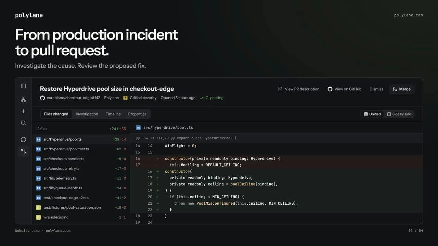Select src/checkout/handler.ts in file list
The image size is (438, 246).
click(81, 159)
